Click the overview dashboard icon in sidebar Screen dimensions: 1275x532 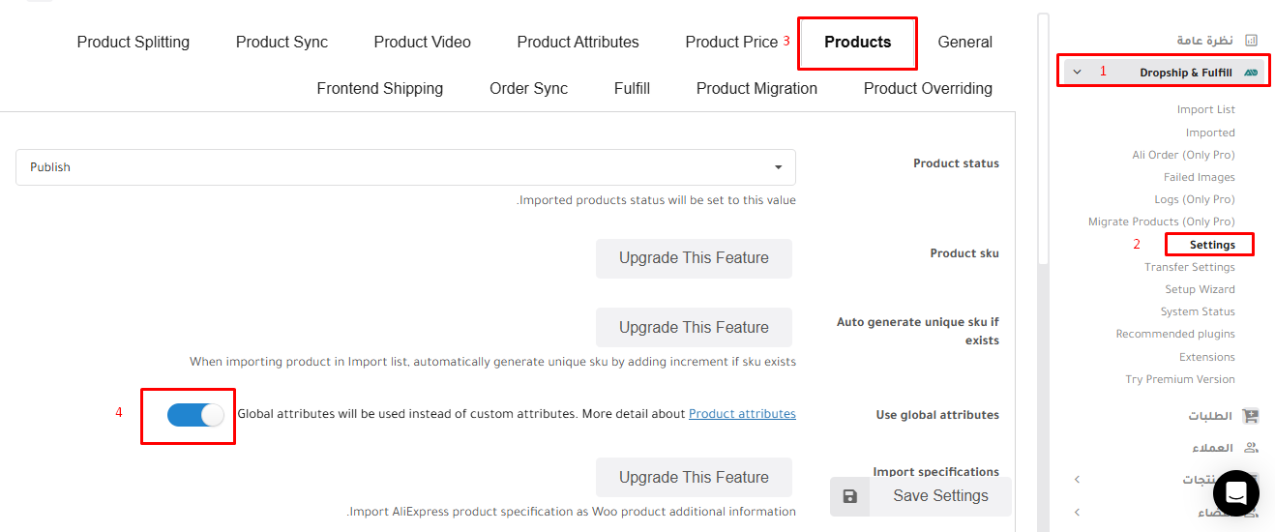click(1251, 41)
